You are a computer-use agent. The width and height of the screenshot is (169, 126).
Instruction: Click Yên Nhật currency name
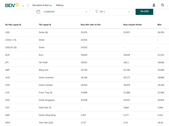(x=43, y=63)
